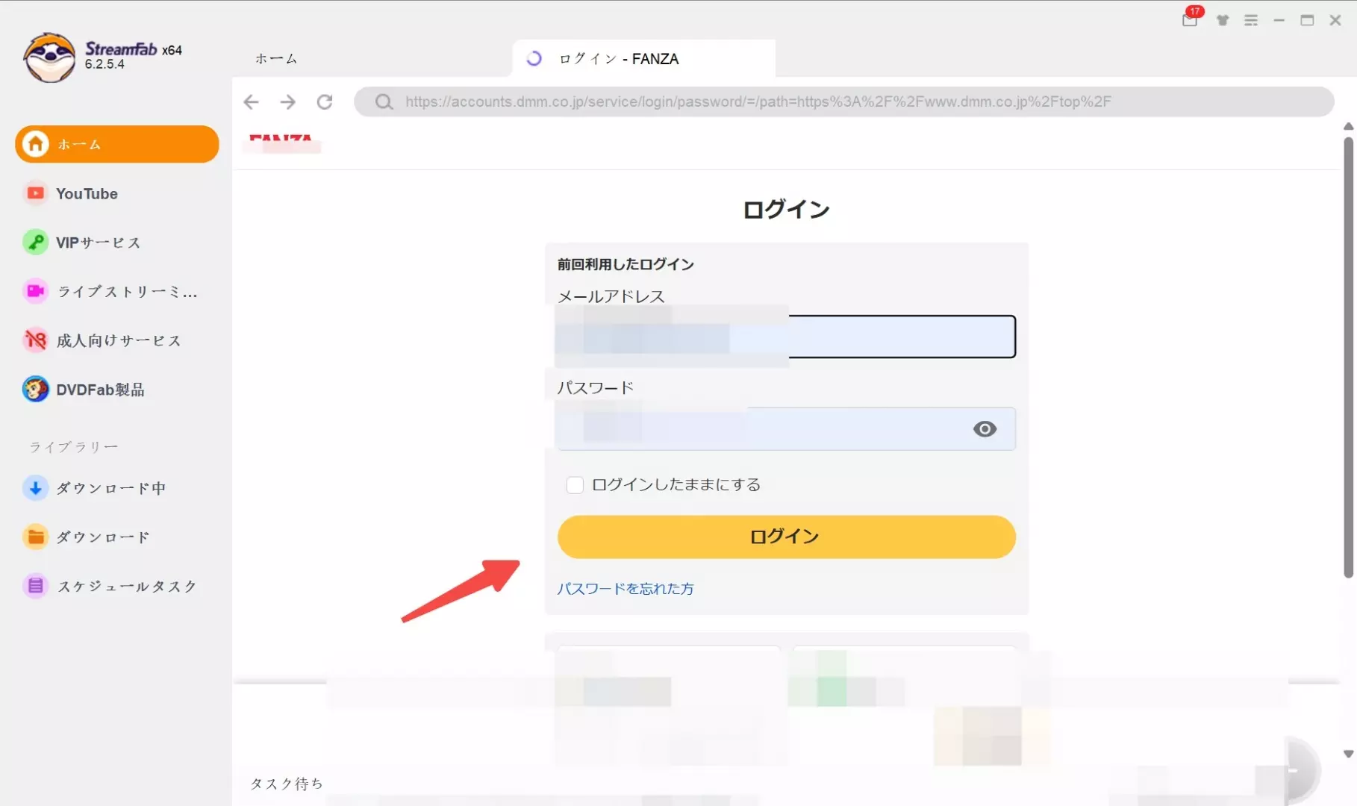The image size is (1357, 806).
Task: Focus the メールアドレス input field
Action: pos(786,337)
